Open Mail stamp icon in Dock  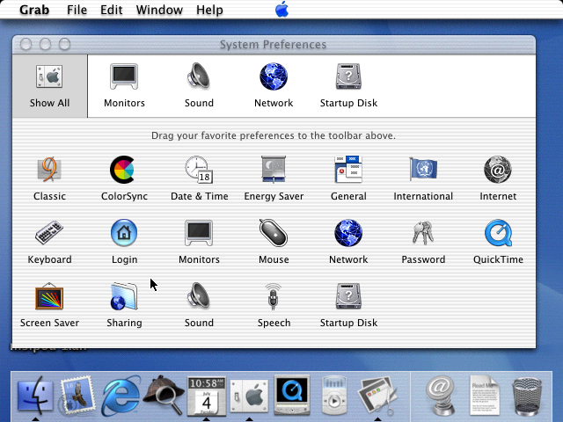coord(77,397)
